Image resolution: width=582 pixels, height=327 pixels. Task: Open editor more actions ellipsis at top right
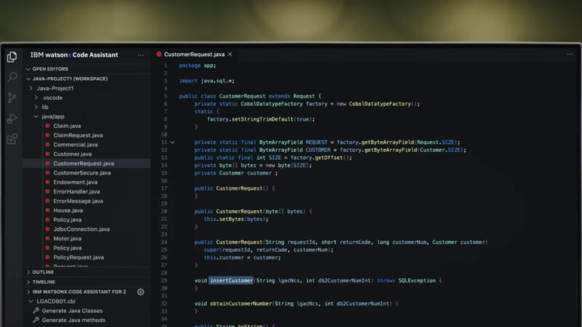[569, 54]
